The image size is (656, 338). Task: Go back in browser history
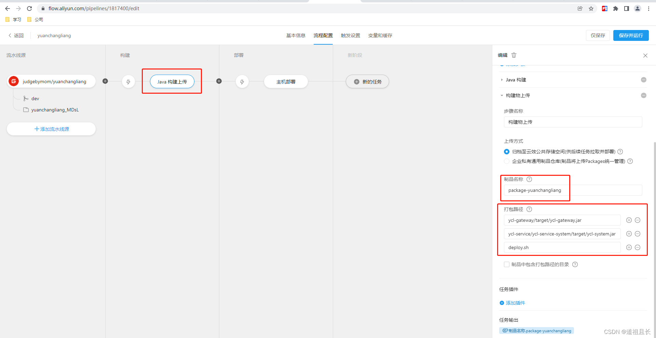[x=8, y=9]
